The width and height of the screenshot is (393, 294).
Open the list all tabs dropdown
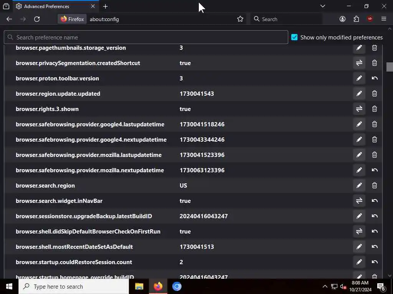coord(322,6)
